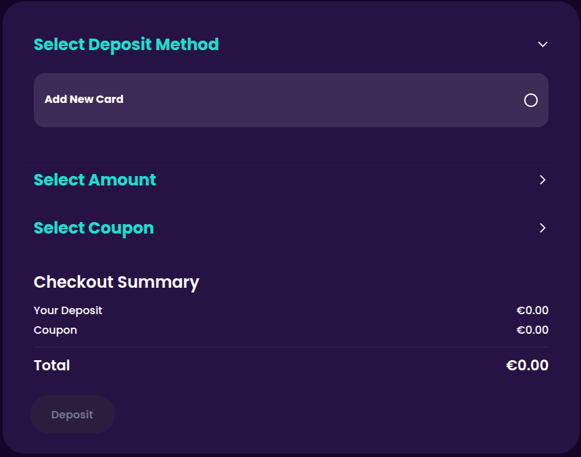Click the Select Deposit Method heading
Viewport: 581px width, 457px height.
[126, 45]
